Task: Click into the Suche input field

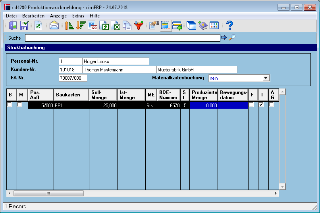Action: click(x=123, y=38)
